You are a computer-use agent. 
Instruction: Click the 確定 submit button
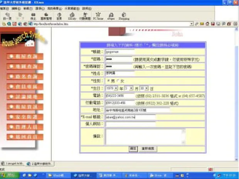[133, 149]
